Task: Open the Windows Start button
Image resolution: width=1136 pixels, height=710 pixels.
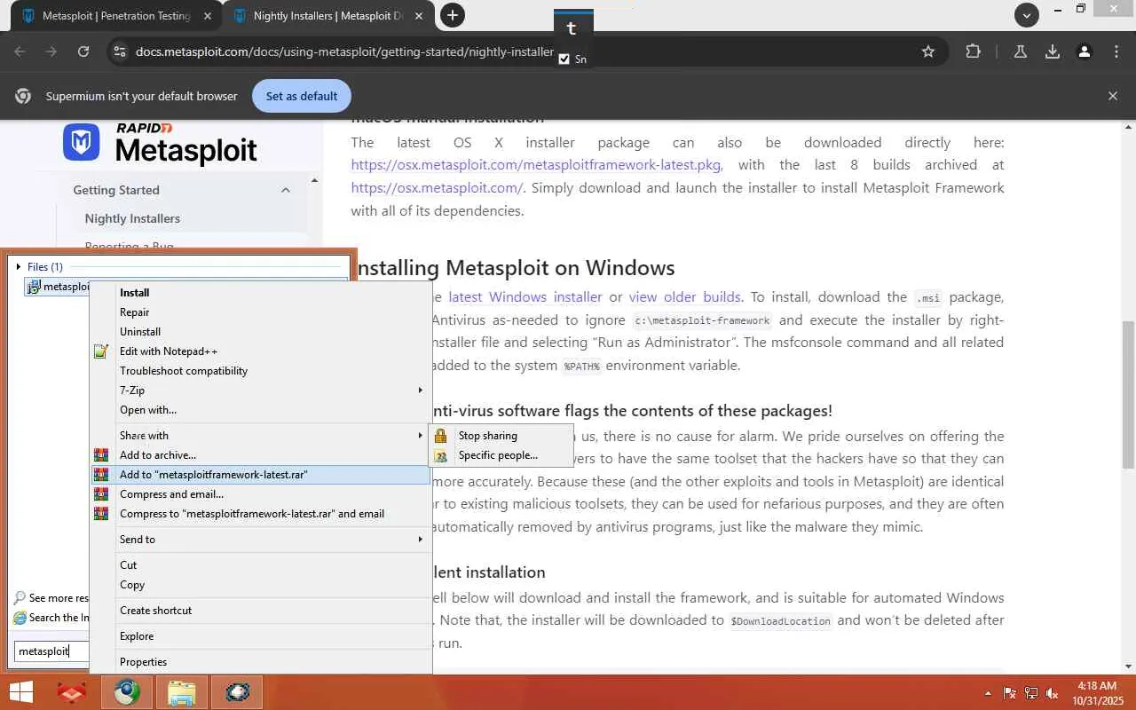Action: (21, 692)
